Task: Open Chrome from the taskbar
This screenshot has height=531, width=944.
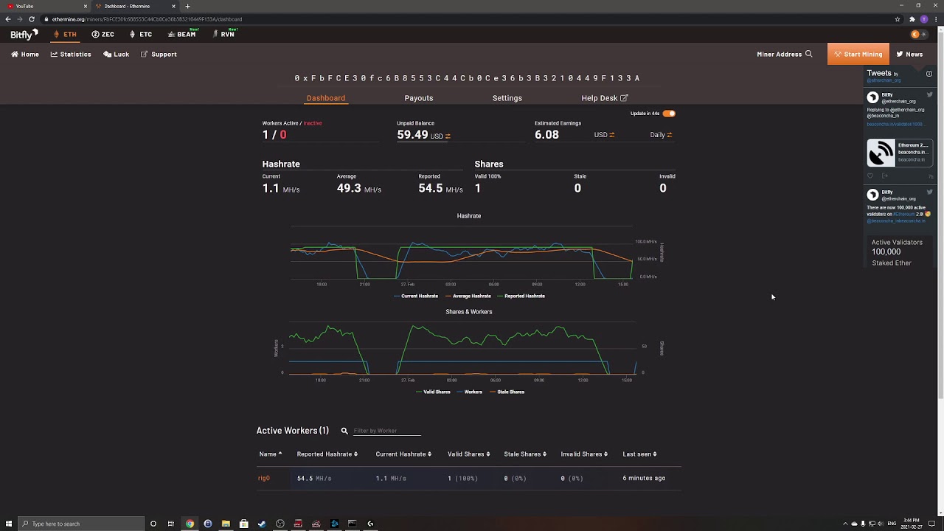Action: click(190, 524)
